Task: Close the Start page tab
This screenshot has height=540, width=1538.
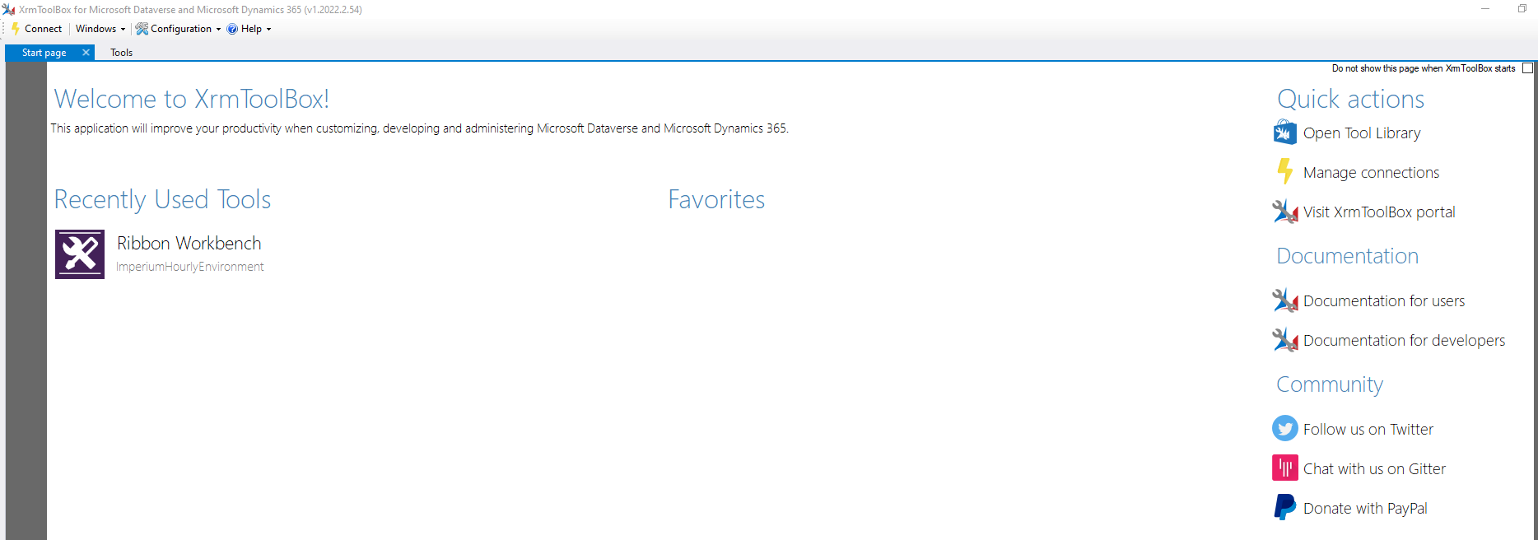Action: [86, 53]
